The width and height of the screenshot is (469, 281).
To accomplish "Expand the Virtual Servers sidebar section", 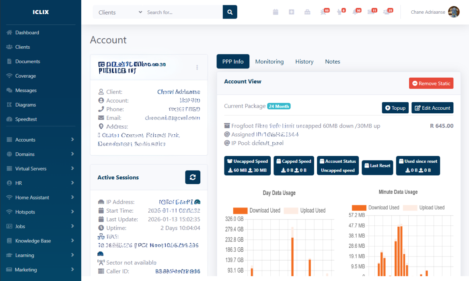I will click(x=40, y=169).
